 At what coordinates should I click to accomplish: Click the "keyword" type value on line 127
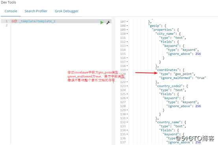tap(189, 102)
